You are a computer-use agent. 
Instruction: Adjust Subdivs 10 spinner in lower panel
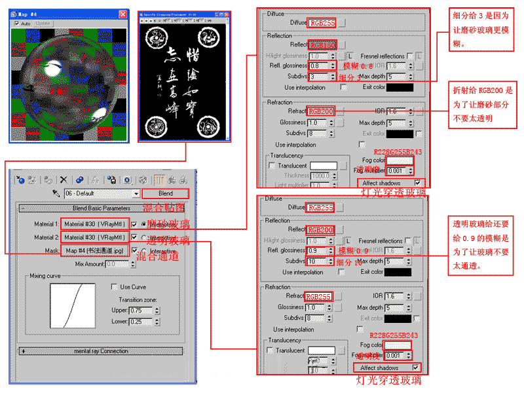point(331,261)
